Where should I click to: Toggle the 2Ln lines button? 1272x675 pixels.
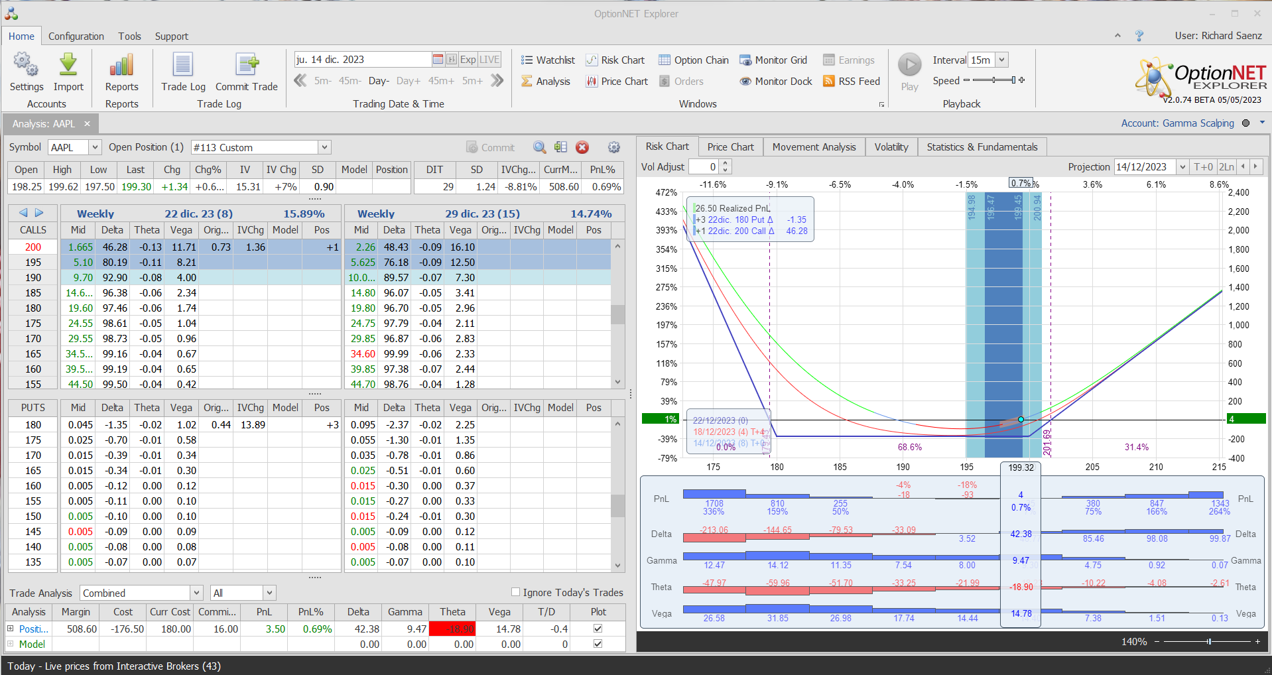1227,167
